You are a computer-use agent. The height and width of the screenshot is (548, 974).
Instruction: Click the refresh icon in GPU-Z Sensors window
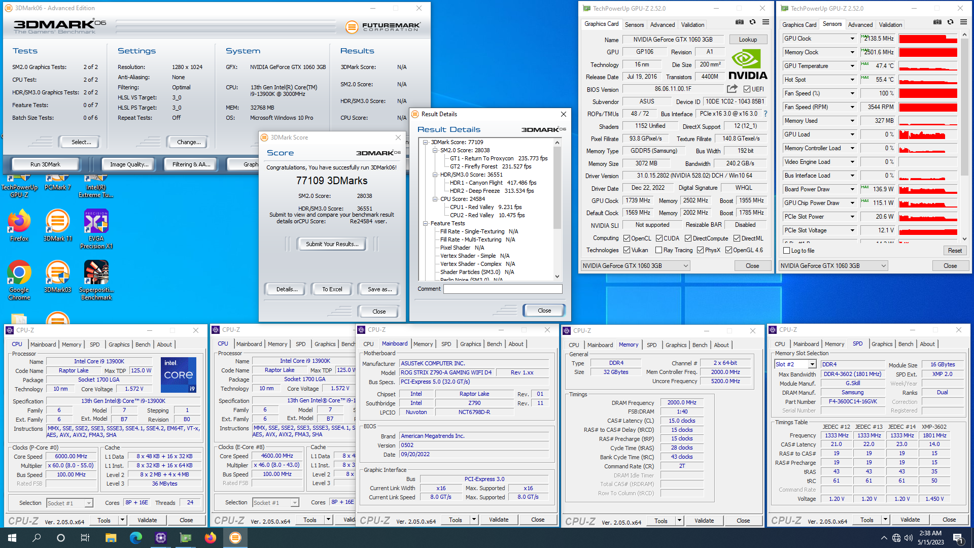951,22
